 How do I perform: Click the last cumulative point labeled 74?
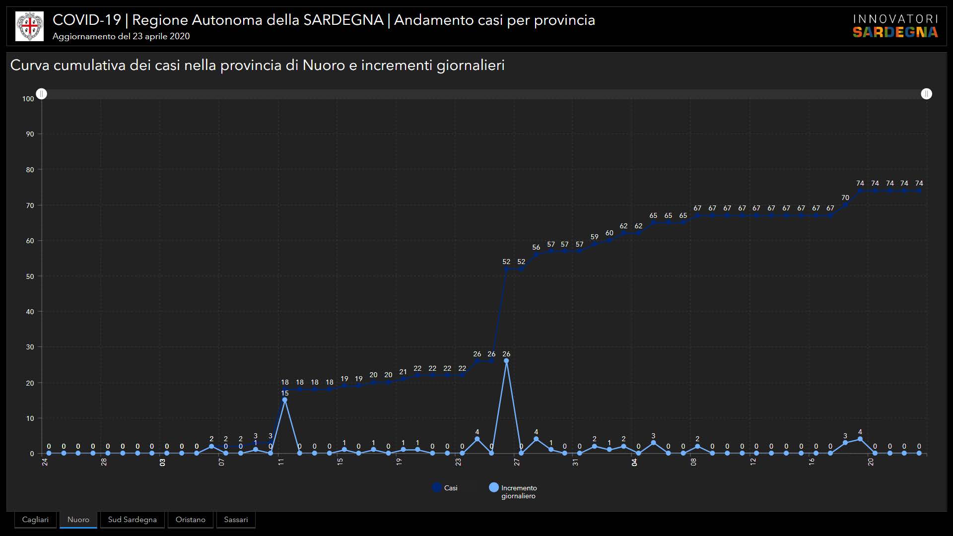[919, 191]
